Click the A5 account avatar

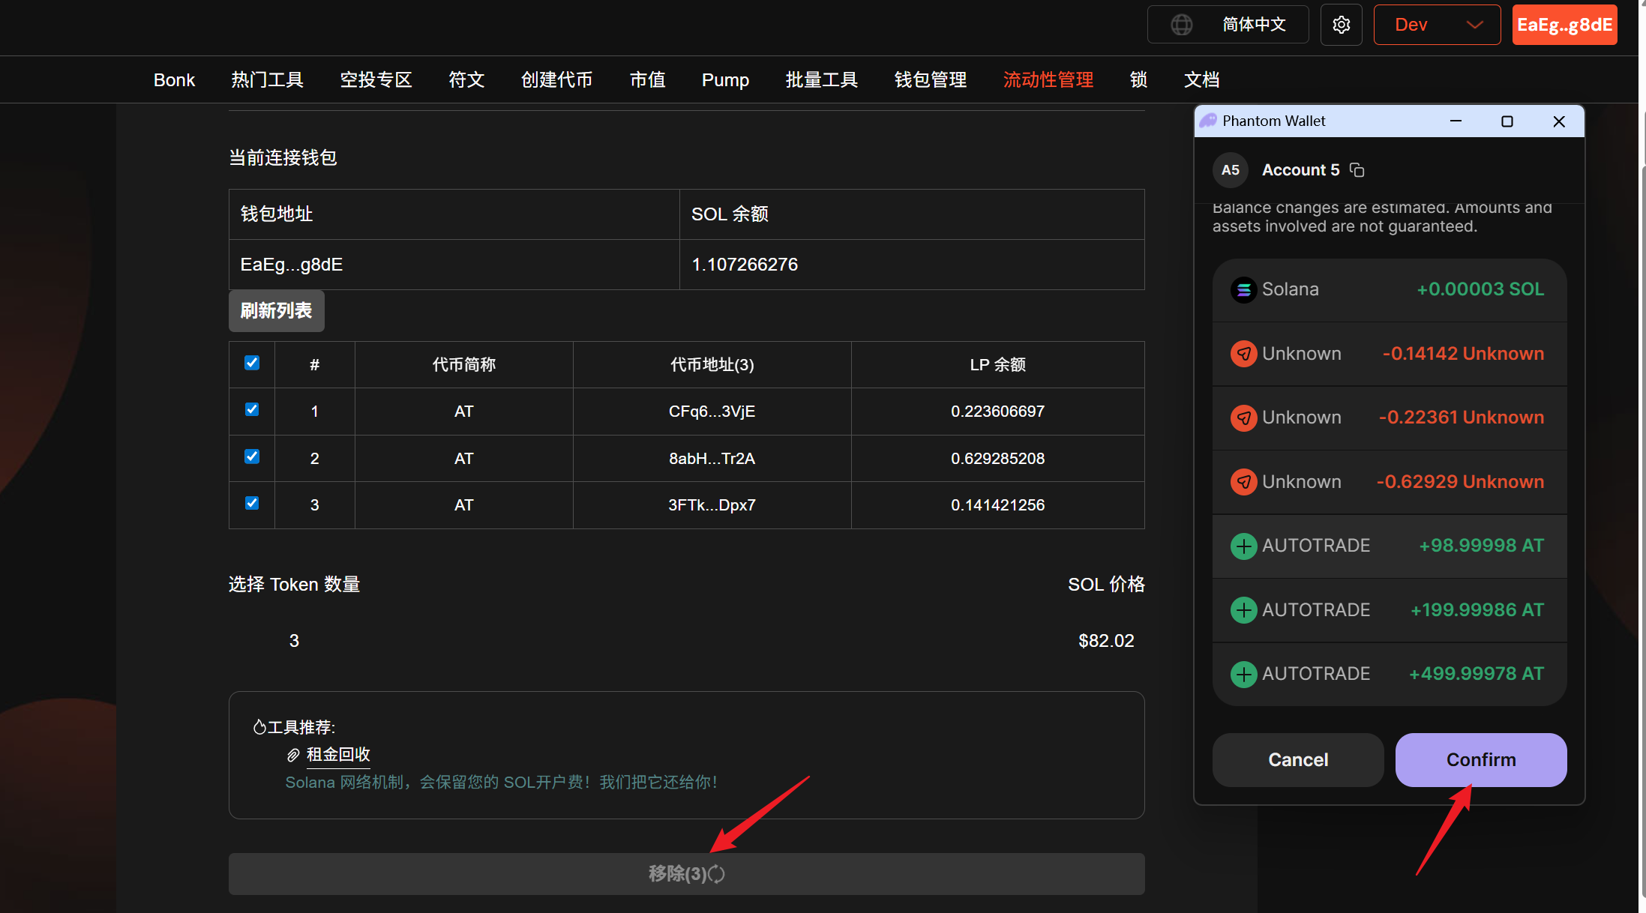[x=1230, y=170]
